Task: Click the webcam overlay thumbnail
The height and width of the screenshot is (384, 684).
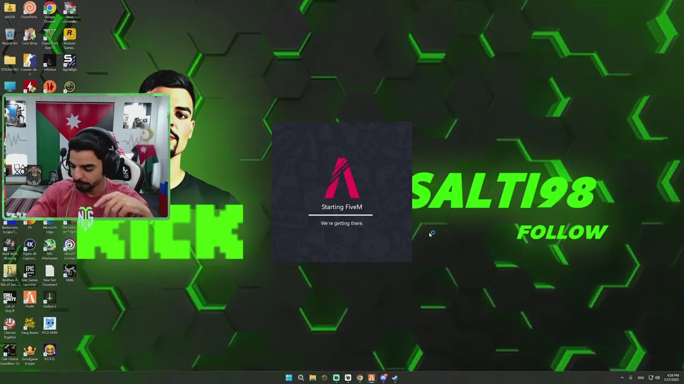Action: pyautogui.click(x=86, y=157)
